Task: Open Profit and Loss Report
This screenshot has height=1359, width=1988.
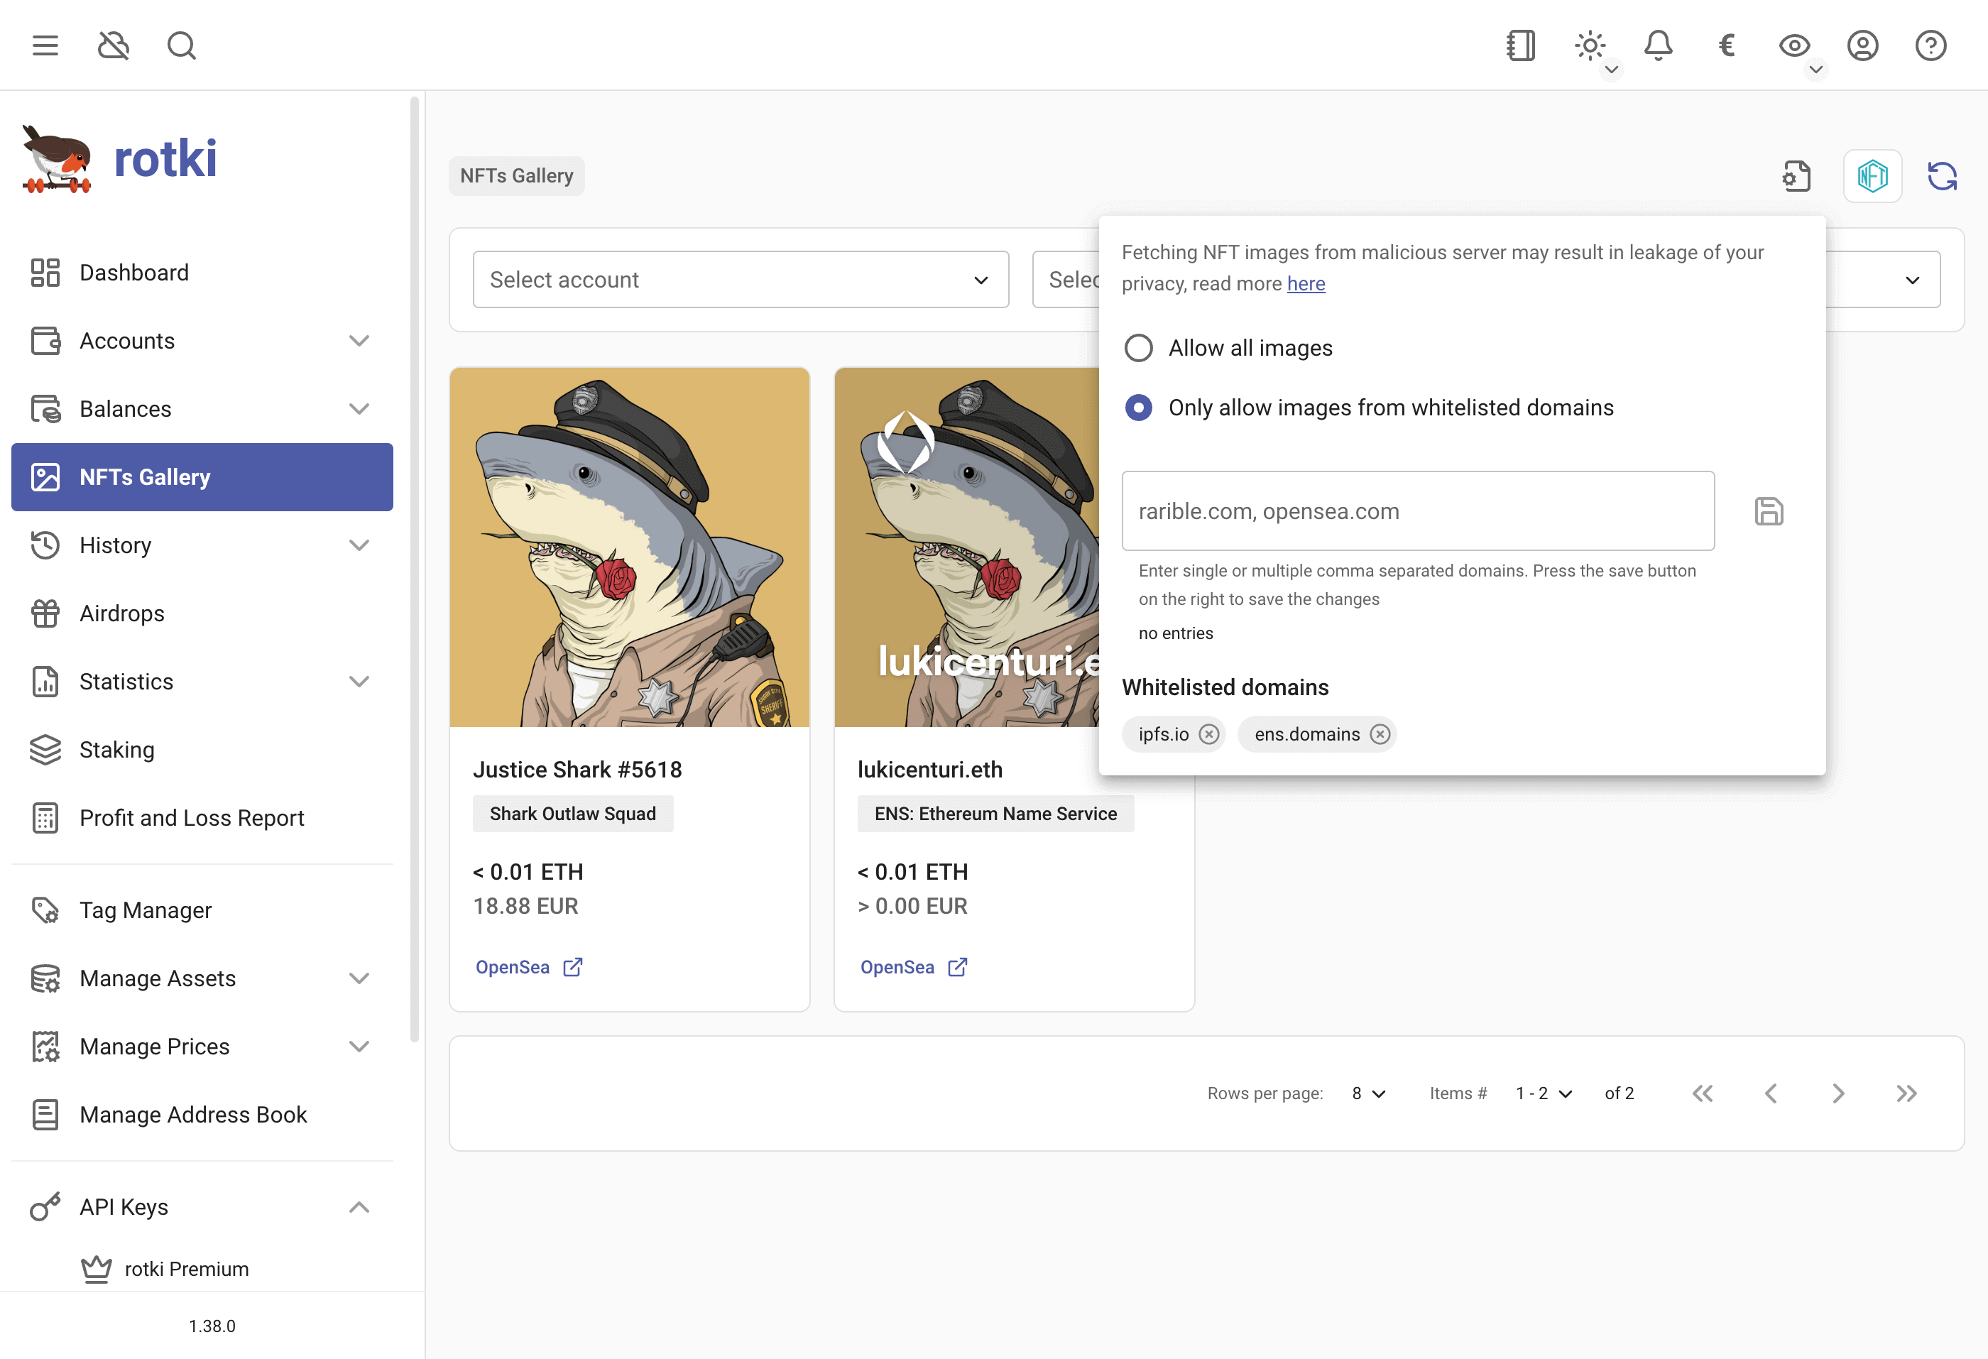Action: (x=202, y=819)
